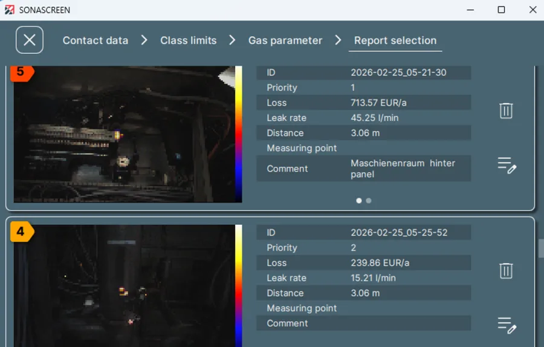Maximize the SONASCREEN window
The height and width of the screenshot is (347, 544).
pyautogui.click(x=501, y=10)
